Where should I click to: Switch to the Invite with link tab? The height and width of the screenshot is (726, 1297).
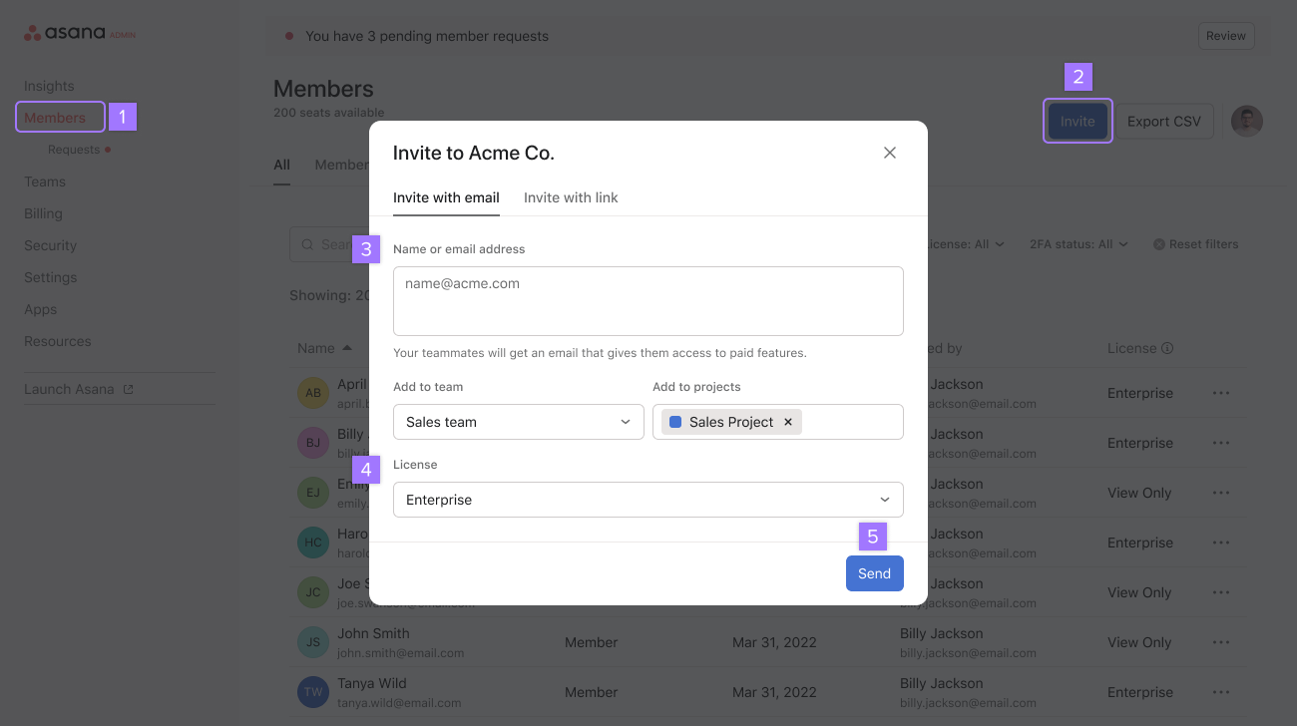(571, 197)
